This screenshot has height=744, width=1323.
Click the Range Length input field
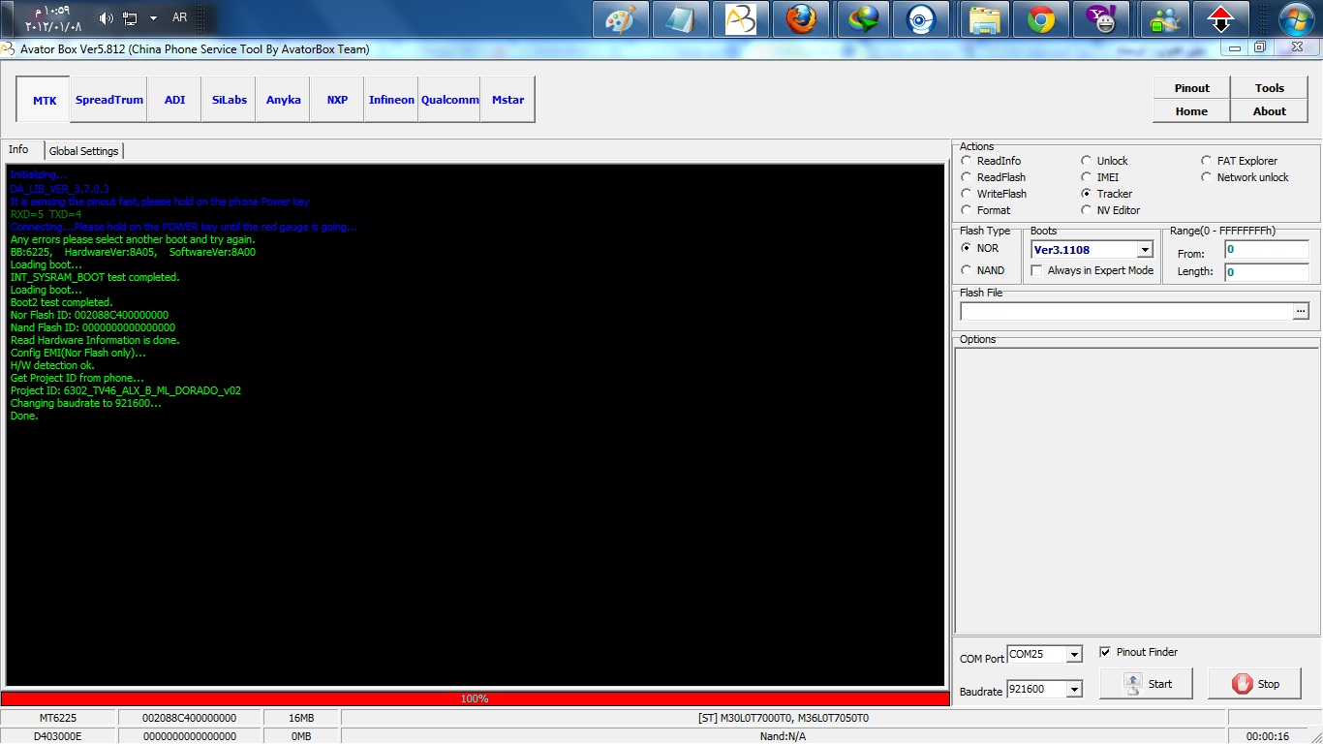(x=1267, y=272)
